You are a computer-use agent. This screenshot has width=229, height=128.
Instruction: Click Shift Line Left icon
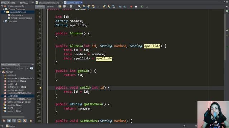tap(120, 7)
